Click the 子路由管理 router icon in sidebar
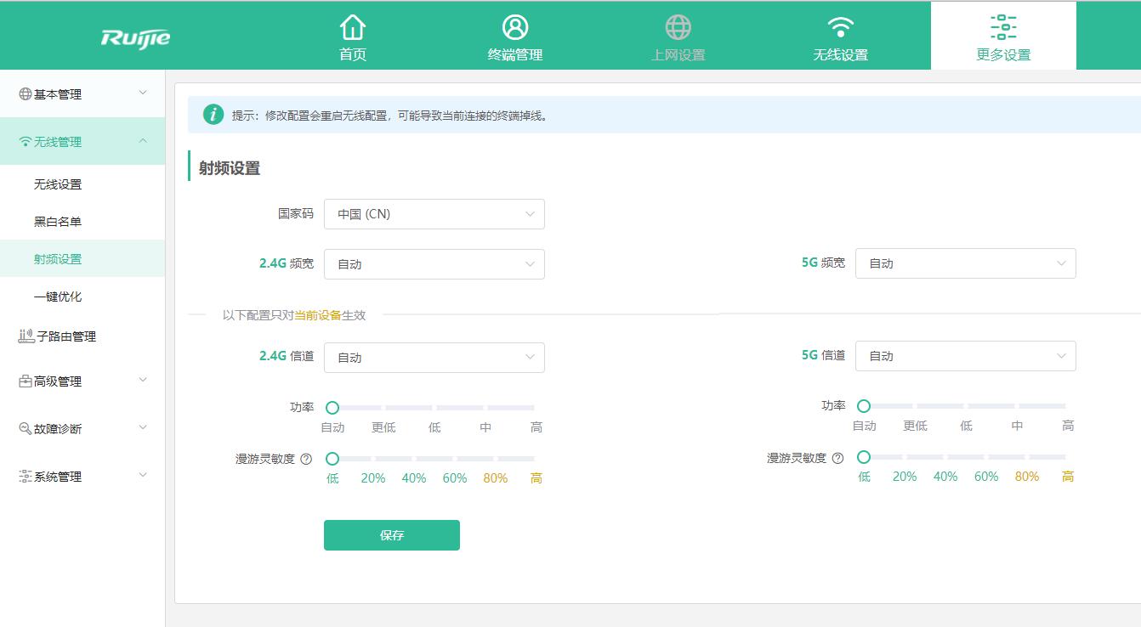1141x627 pixels. tap(25, 336)
